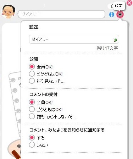Click the green pencil edit icon
This screenshot has height=159, width=133.
tap(115, 40)
